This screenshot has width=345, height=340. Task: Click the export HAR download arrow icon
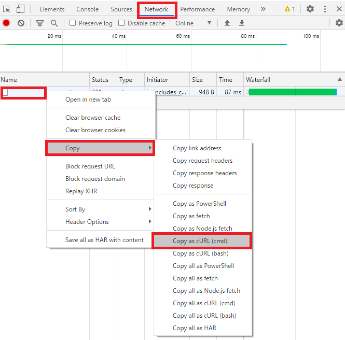242,23
